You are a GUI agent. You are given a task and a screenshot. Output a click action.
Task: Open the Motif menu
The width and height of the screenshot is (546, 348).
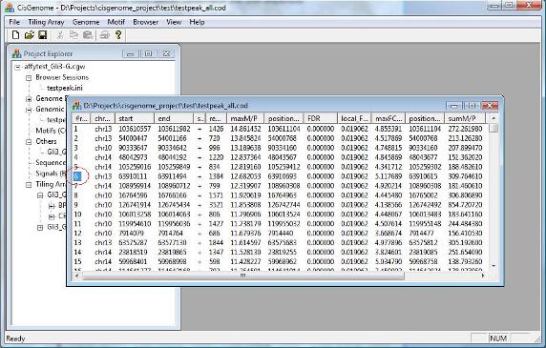[x=115, y=22]
